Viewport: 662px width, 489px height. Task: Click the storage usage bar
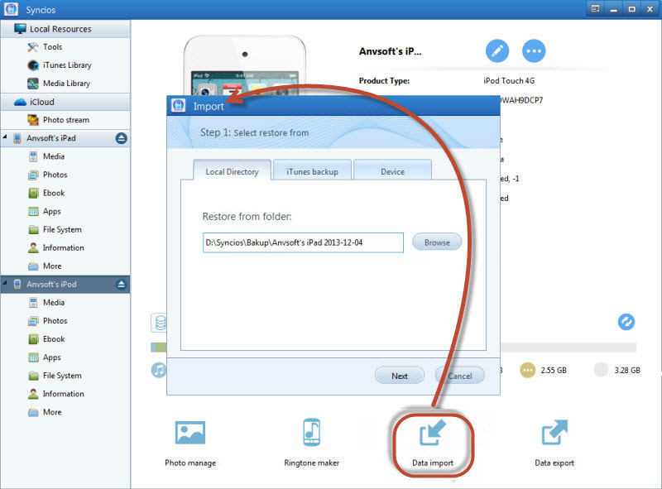click(568, 348)
